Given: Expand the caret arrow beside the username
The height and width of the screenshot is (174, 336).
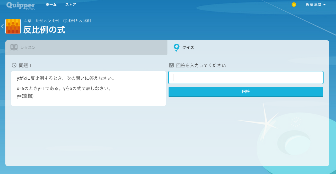Looking at the screenshot, I should click(324, 5).
